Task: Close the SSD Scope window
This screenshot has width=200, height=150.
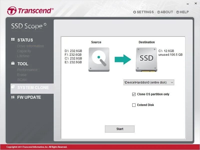Action: pos(196,3)
